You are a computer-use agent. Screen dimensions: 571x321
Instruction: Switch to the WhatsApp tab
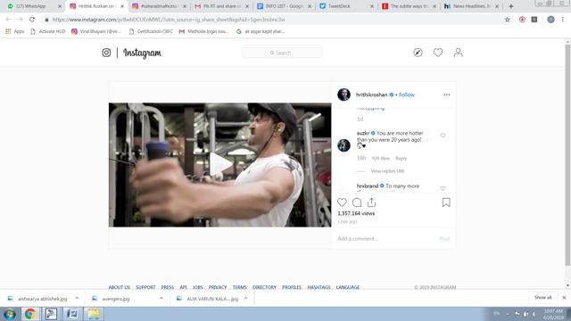(31, 6)
